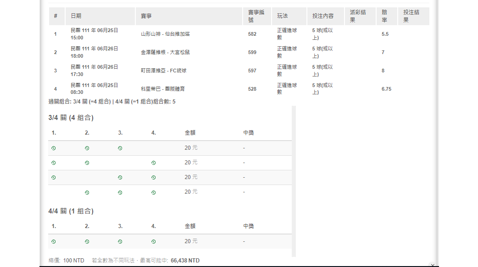Click date 民國 111 年 06月26日 18:00

click(x=94, y=52)
